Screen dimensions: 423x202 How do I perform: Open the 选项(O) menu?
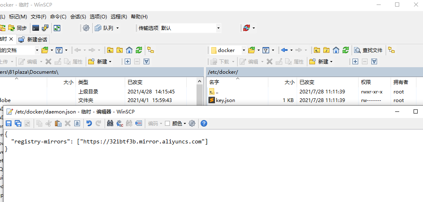(98, 17)
